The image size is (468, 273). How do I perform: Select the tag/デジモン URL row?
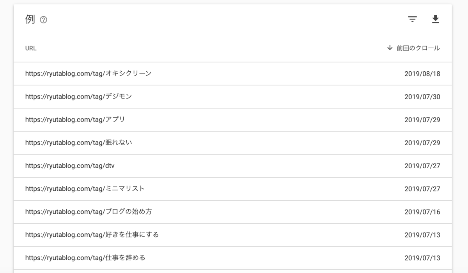click(x=233, y=97)
